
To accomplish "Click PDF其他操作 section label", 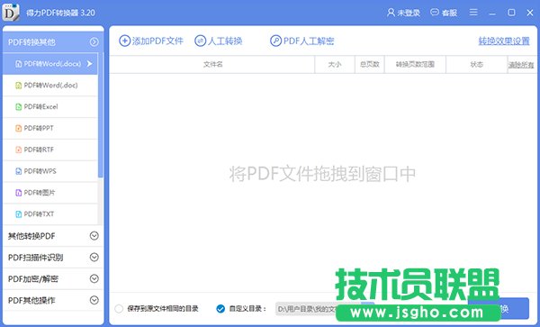I will pyautogui.click(x=31, y=301).
